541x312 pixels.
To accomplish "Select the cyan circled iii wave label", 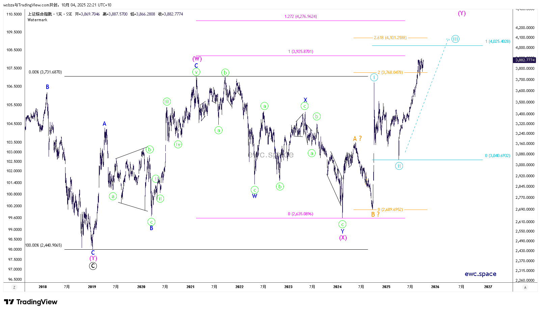I will pos(455,39).
